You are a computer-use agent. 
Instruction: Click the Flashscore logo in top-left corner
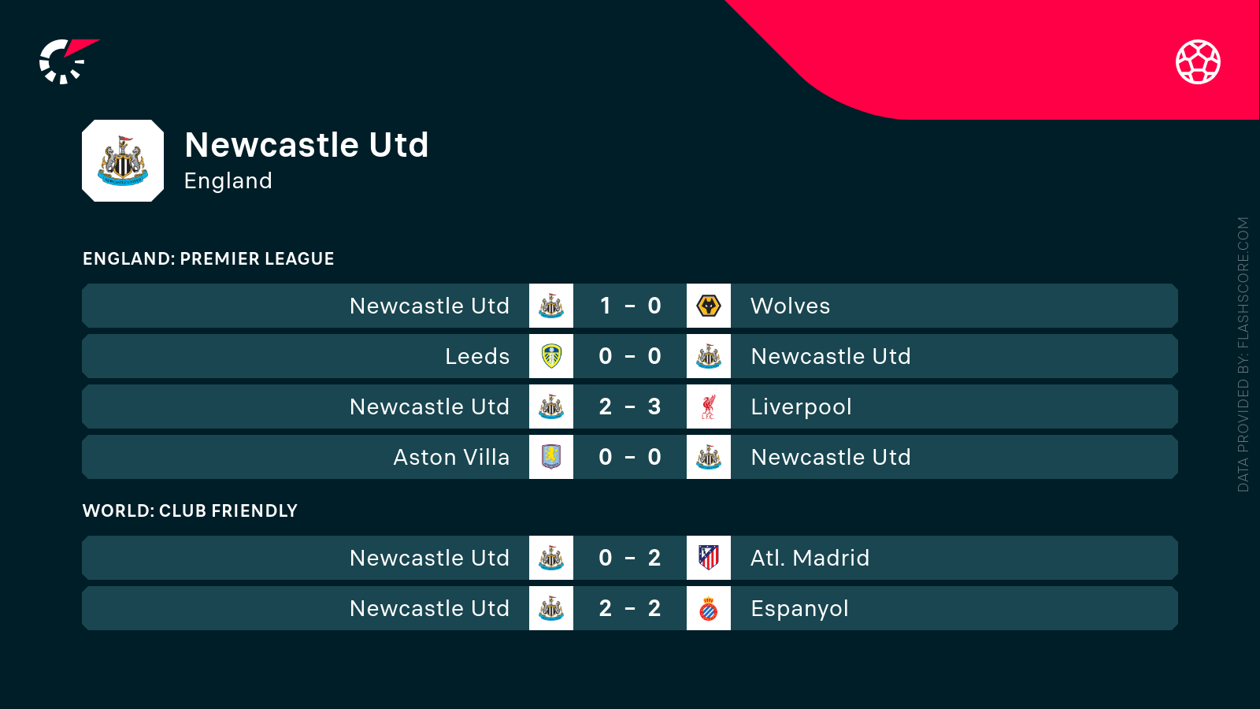(67, 61)
